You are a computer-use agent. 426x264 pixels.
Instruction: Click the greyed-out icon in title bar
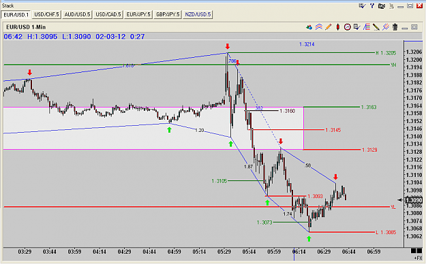pyautogui.click(x=391, y=6)
